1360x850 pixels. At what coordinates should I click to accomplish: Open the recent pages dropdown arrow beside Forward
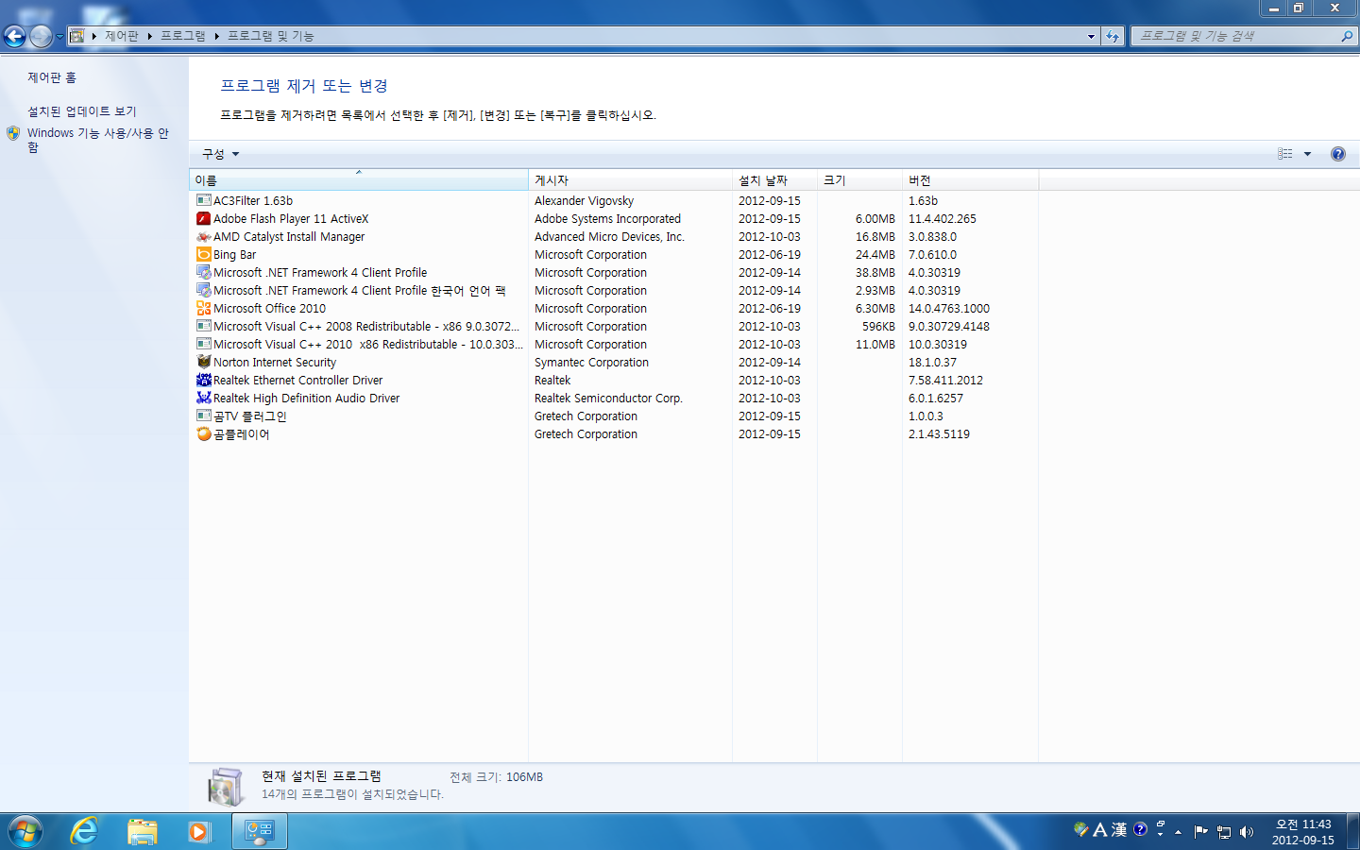coord(59,37)
